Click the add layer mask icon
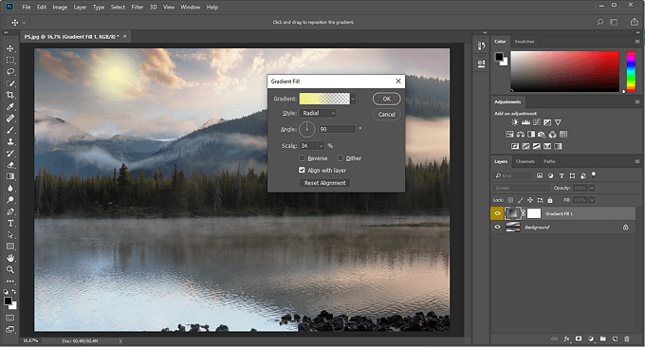 [579, 338]
